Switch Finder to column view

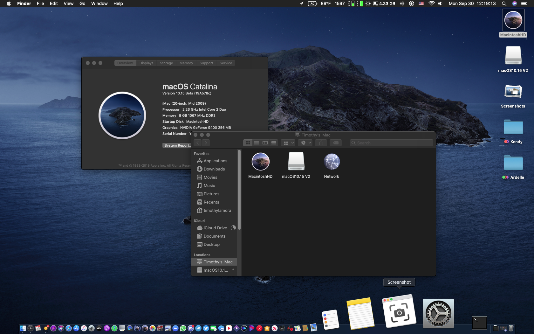[x=265, y=143]
